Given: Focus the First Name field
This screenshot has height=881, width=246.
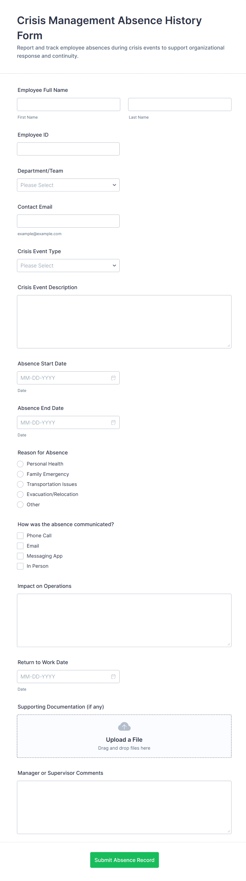Looking at the screenshot, I should (69, 104).
